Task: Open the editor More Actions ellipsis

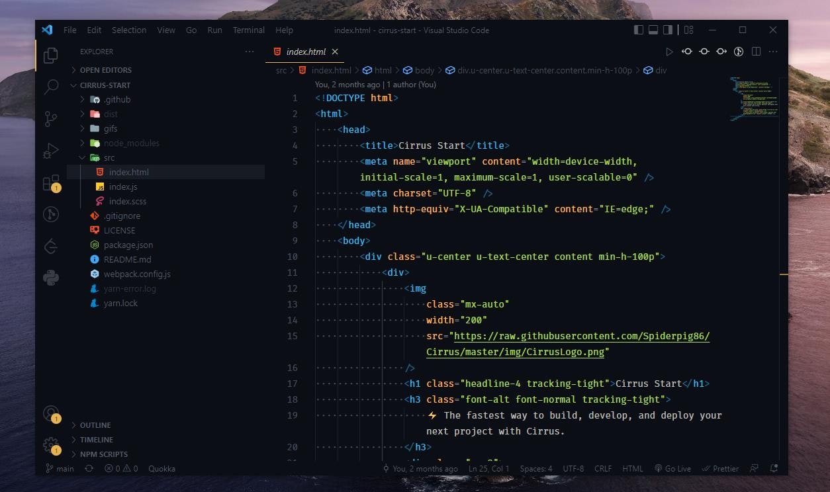Action: point(773,52)
